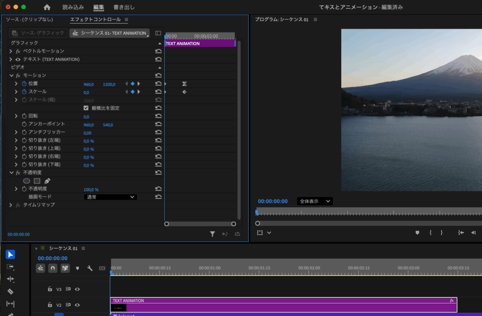Image resolution: width=482 pixels, height=316 pixels.
Task: Toggle the 位置 stopwatch animation
Action: (24, 84)
